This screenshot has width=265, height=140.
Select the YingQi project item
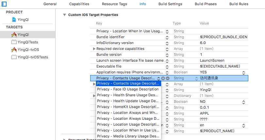coord(23,20)
